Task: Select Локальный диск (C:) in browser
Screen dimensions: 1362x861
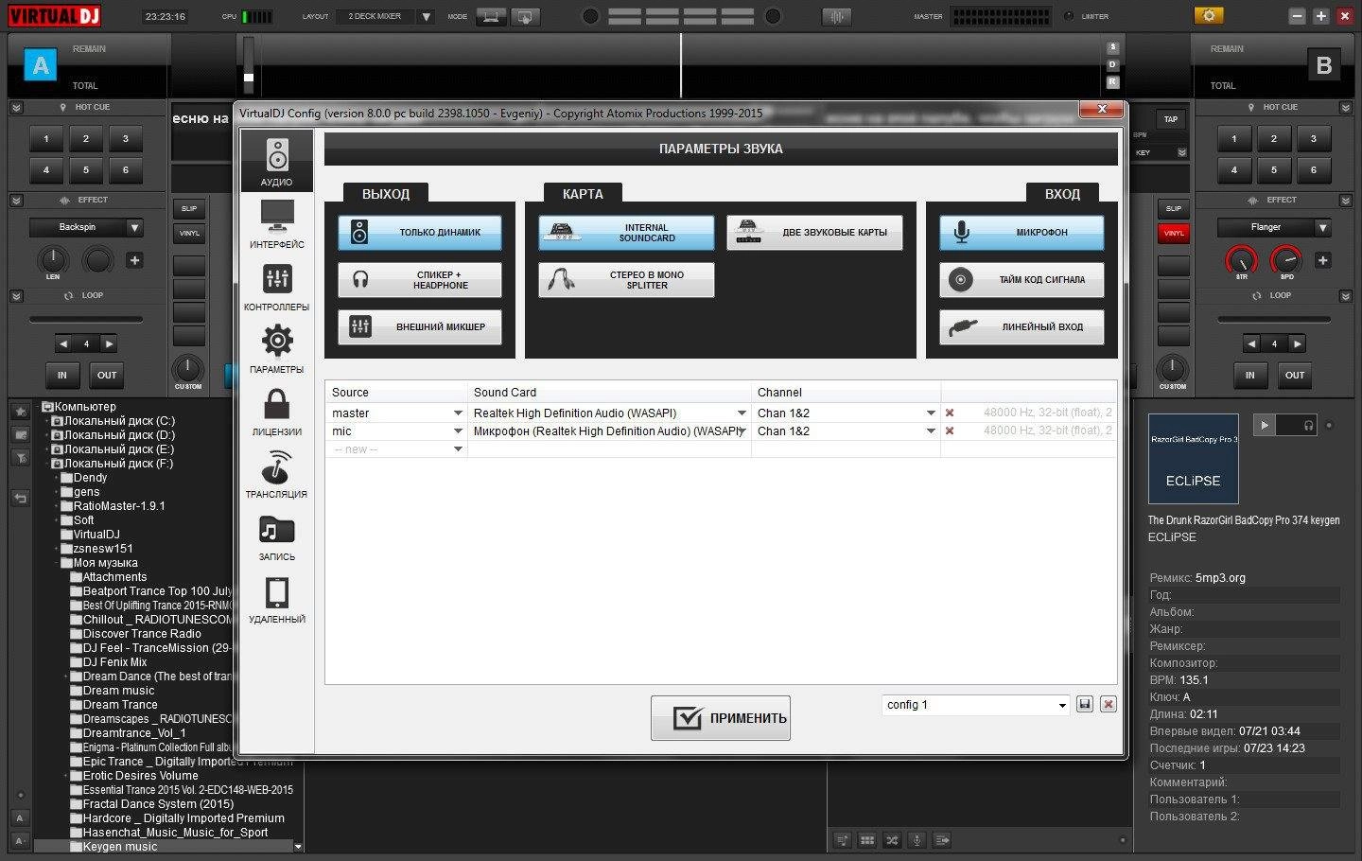Action: [x=119, y=421]
